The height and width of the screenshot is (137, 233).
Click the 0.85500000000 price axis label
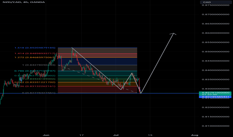tap(215, 42)
